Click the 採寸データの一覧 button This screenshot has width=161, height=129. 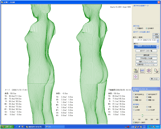point(146,51)
